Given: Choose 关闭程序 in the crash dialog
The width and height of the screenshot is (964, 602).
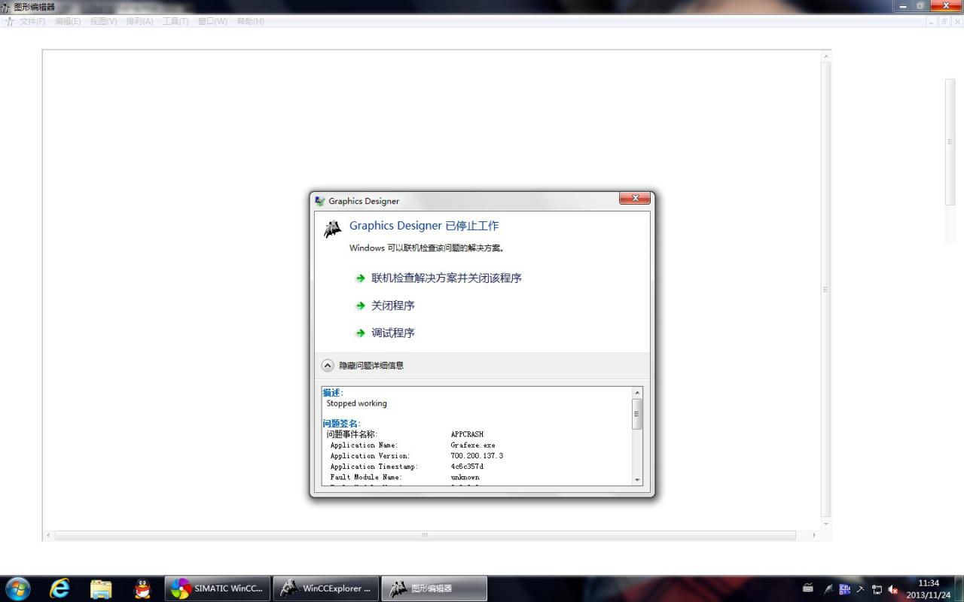Looking at the screenshot, I should [393, 306].
